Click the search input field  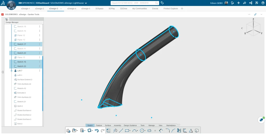132,3
